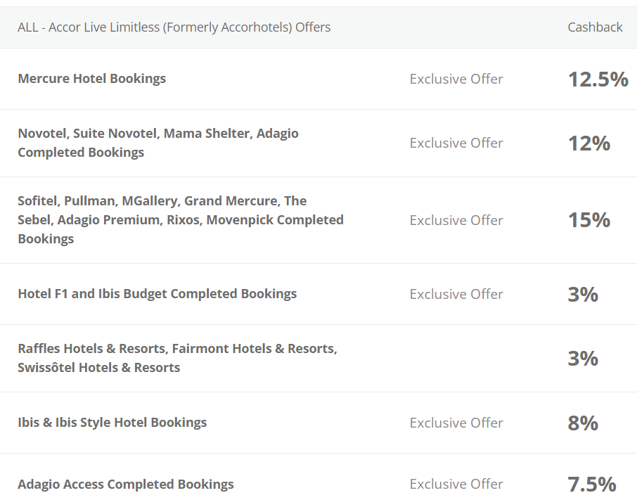
Task: Click the 7.5% cashback for Adagio Access
Action: coord(592,484)
